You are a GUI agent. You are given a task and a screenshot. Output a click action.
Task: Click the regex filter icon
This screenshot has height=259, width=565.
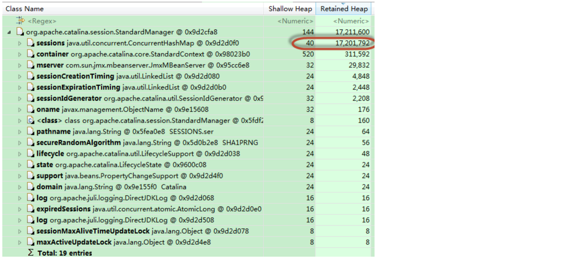(x=20, y=20)
